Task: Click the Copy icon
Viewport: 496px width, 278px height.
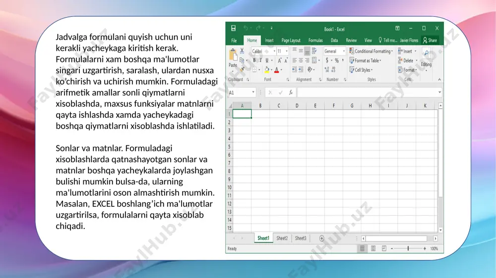Action: tap(242, 60)
